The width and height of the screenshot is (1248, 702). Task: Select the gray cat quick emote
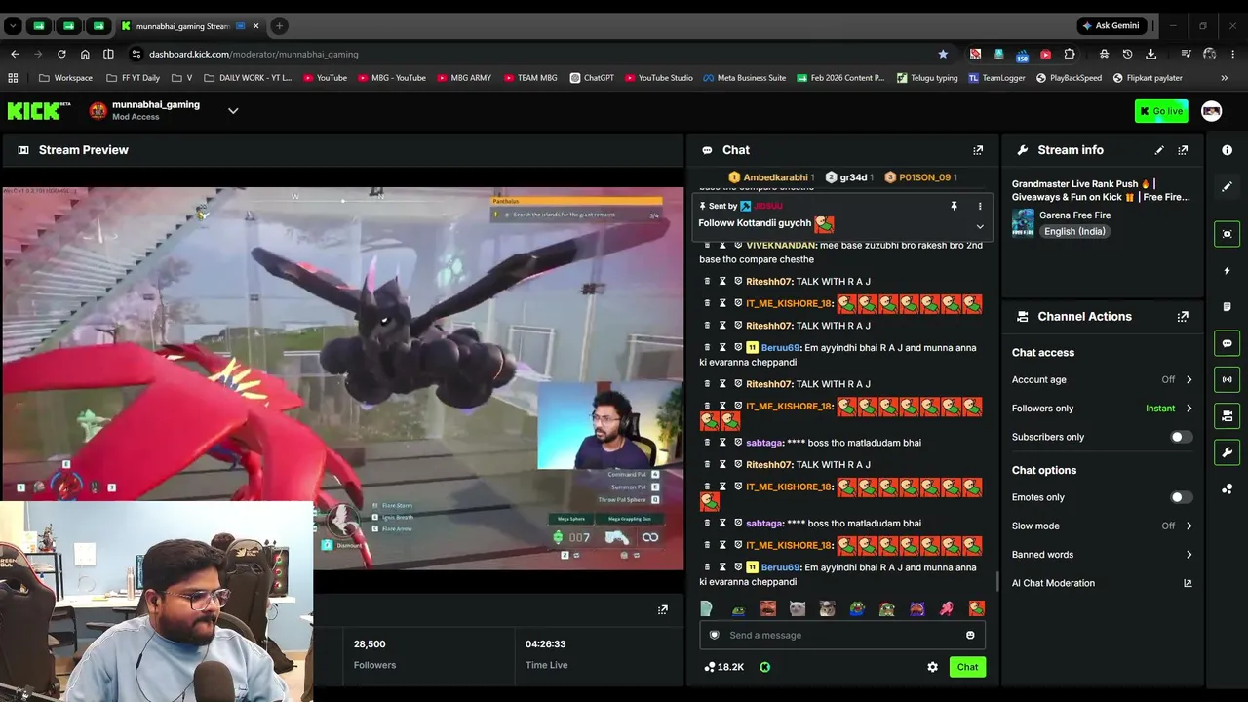798,608
